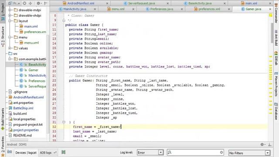The height and width of the screenshot is (157, 279).
Task: Open the Ant Build tool window
Action: click(x=276, y=38)
